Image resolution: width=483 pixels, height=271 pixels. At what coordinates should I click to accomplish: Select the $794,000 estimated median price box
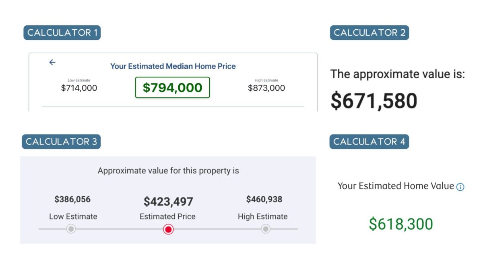(x=172, y=88)
